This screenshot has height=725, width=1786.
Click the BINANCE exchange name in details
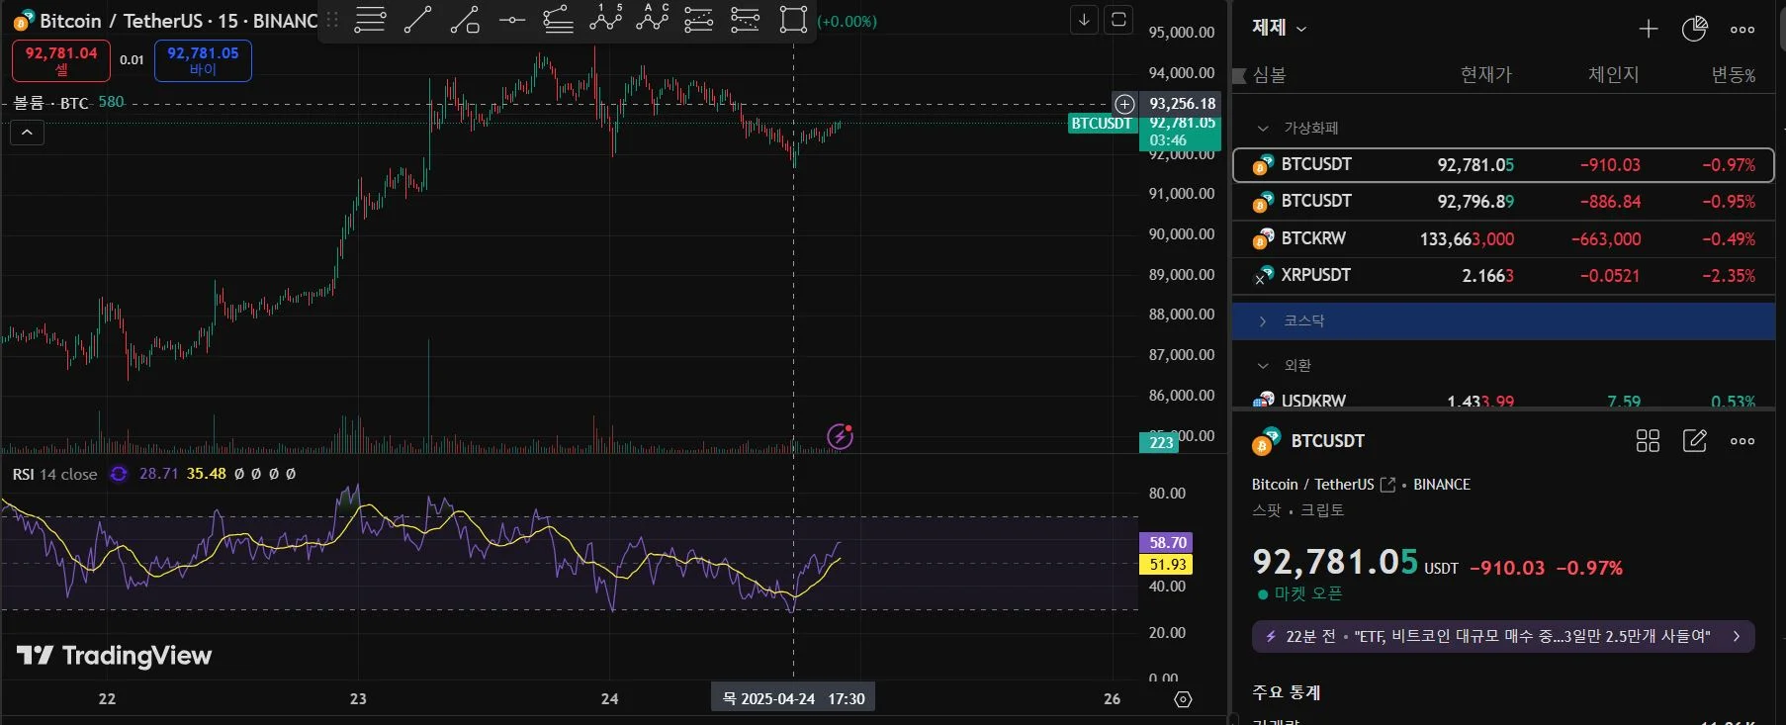tap(1442, 485)
